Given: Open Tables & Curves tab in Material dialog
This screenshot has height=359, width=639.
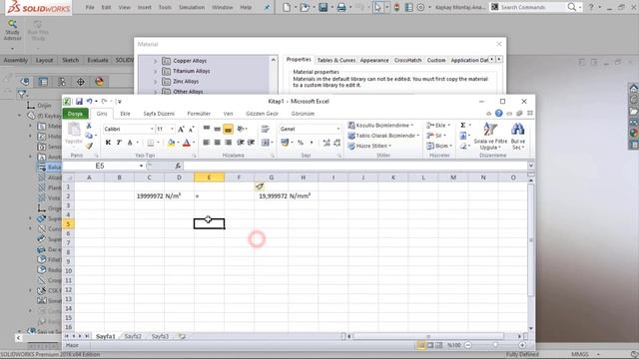Looking at the screenshot, I should click(336, 60).
